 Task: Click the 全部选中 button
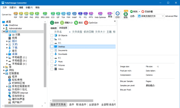94,105
